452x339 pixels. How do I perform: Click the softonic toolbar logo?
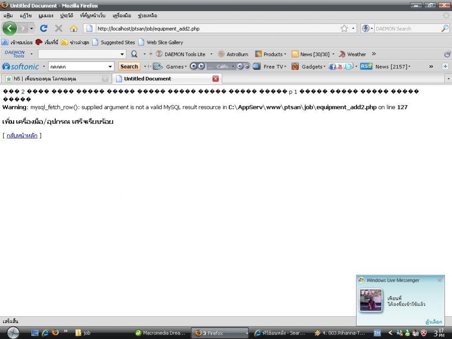point(20,67)
